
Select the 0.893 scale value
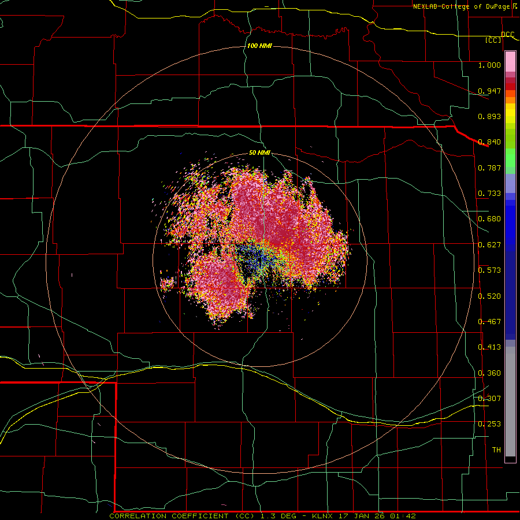(489, 116)
